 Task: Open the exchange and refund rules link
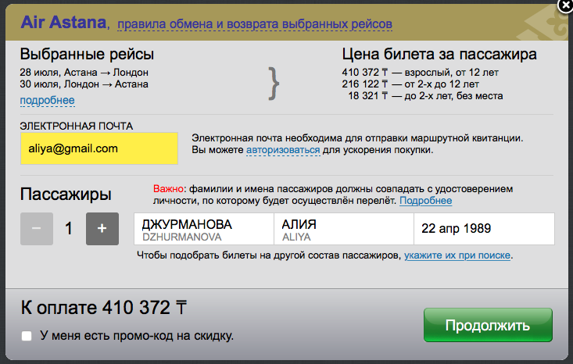click(255, 24)
